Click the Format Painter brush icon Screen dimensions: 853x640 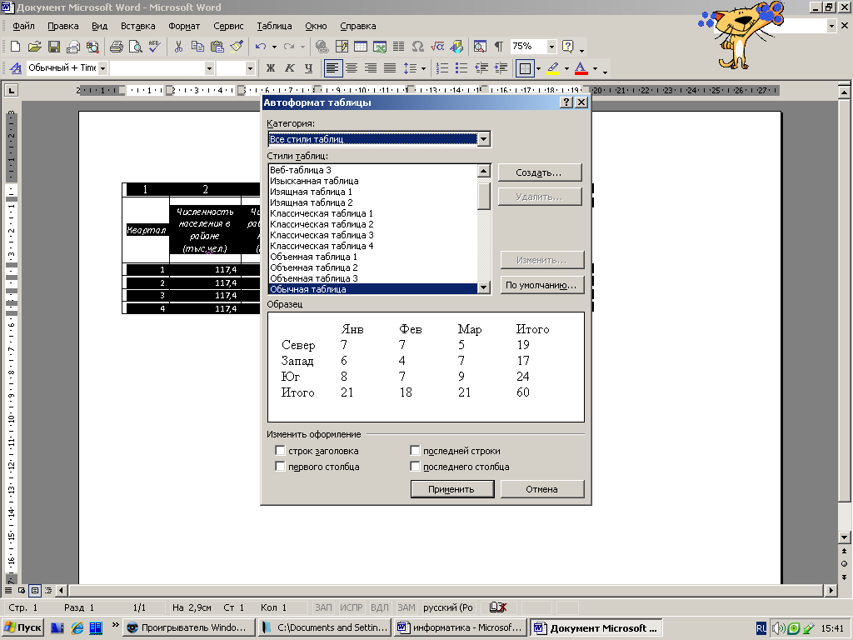tap(236, 47)
